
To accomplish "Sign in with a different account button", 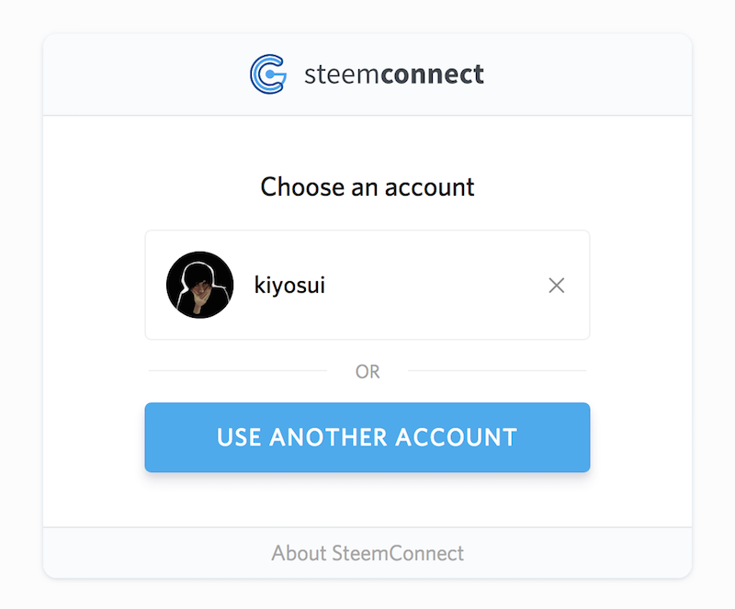I will click(x=367, y=437).
